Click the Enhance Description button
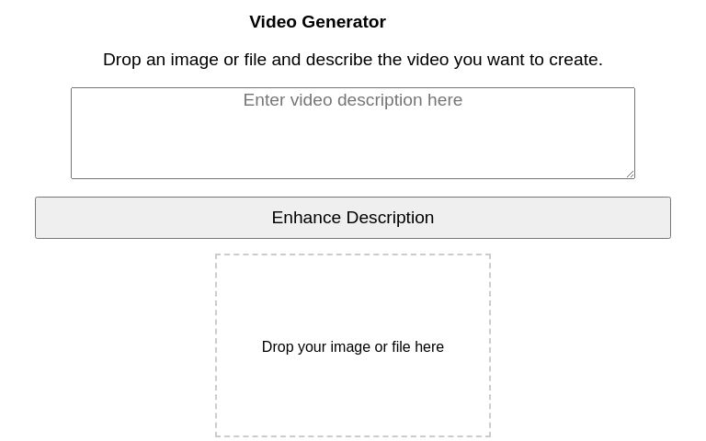 pyautogui.click(x=353, y=218)
